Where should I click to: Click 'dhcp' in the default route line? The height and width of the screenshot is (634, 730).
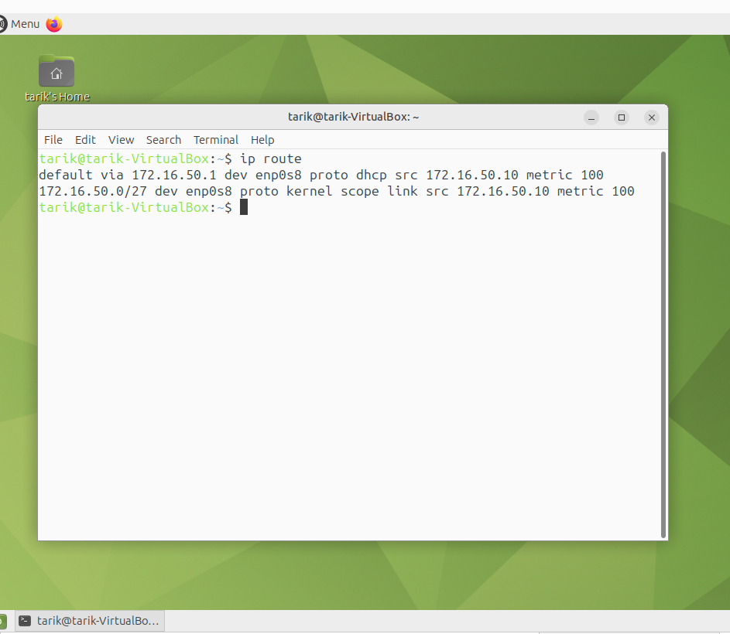tap(372, 176)
